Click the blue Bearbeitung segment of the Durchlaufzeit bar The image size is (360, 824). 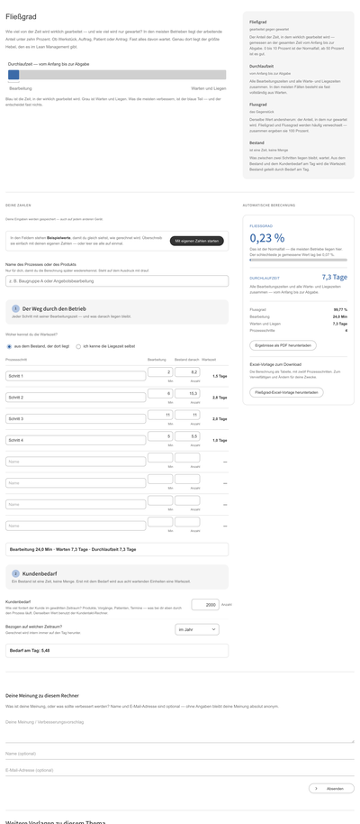pos(13,75)
